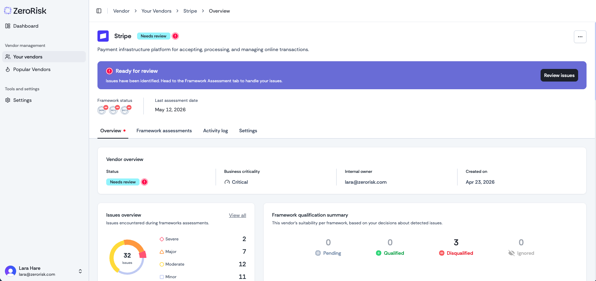Click the Minor issues count 11
The height and width of the screenshot is (281, 596).
(x=242, y=277)
